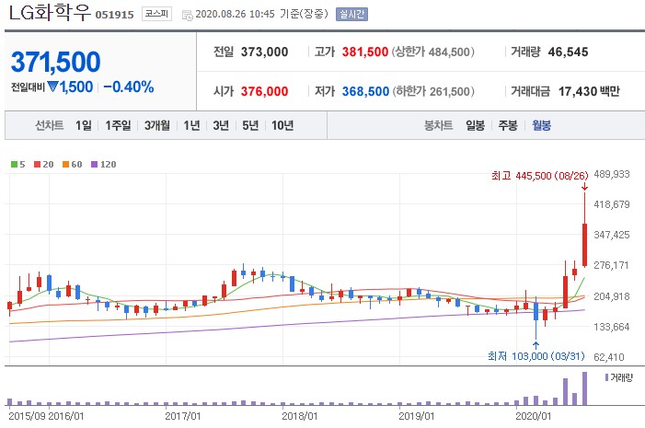Click the stock code 051915
This screenshot has height=428, width=645.
tap(114, 15)
